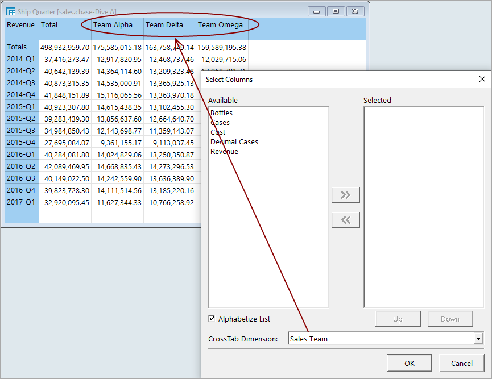Select Revenue in the Available list
492x379 pixels.
[x=224, y=152]
